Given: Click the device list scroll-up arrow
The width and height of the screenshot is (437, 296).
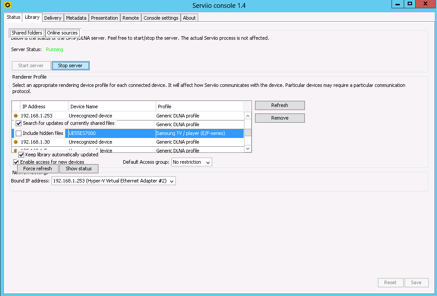Looking at the screenshot, I should pyautogui.click(x=248, y=116).
